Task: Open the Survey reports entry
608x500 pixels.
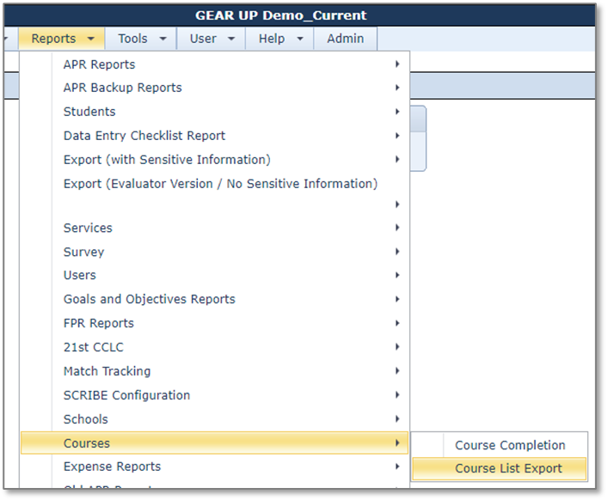Action: point(215,252)
